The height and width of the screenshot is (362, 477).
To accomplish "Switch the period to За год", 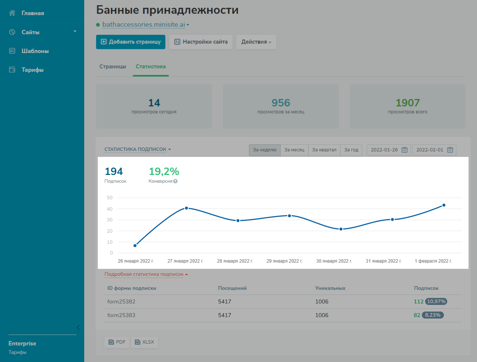I will pos(351,150).
